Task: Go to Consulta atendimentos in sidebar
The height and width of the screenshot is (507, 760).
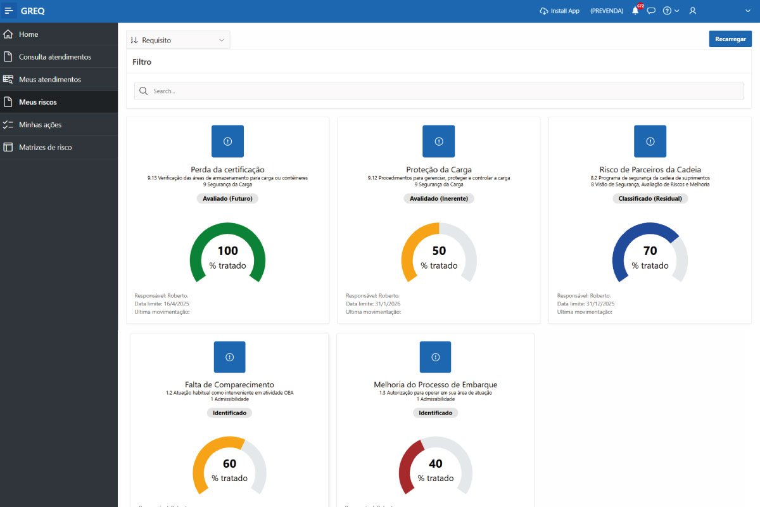Action: [55, 57]
